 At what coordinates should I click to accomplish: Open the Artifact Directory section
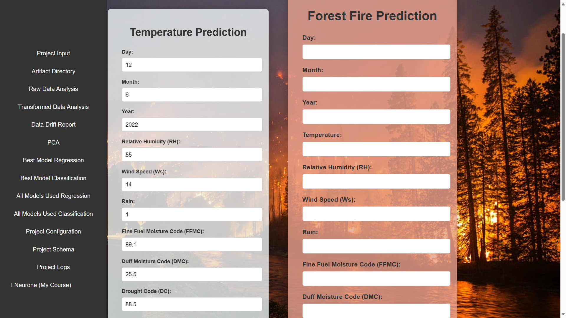tap(53, 71)
